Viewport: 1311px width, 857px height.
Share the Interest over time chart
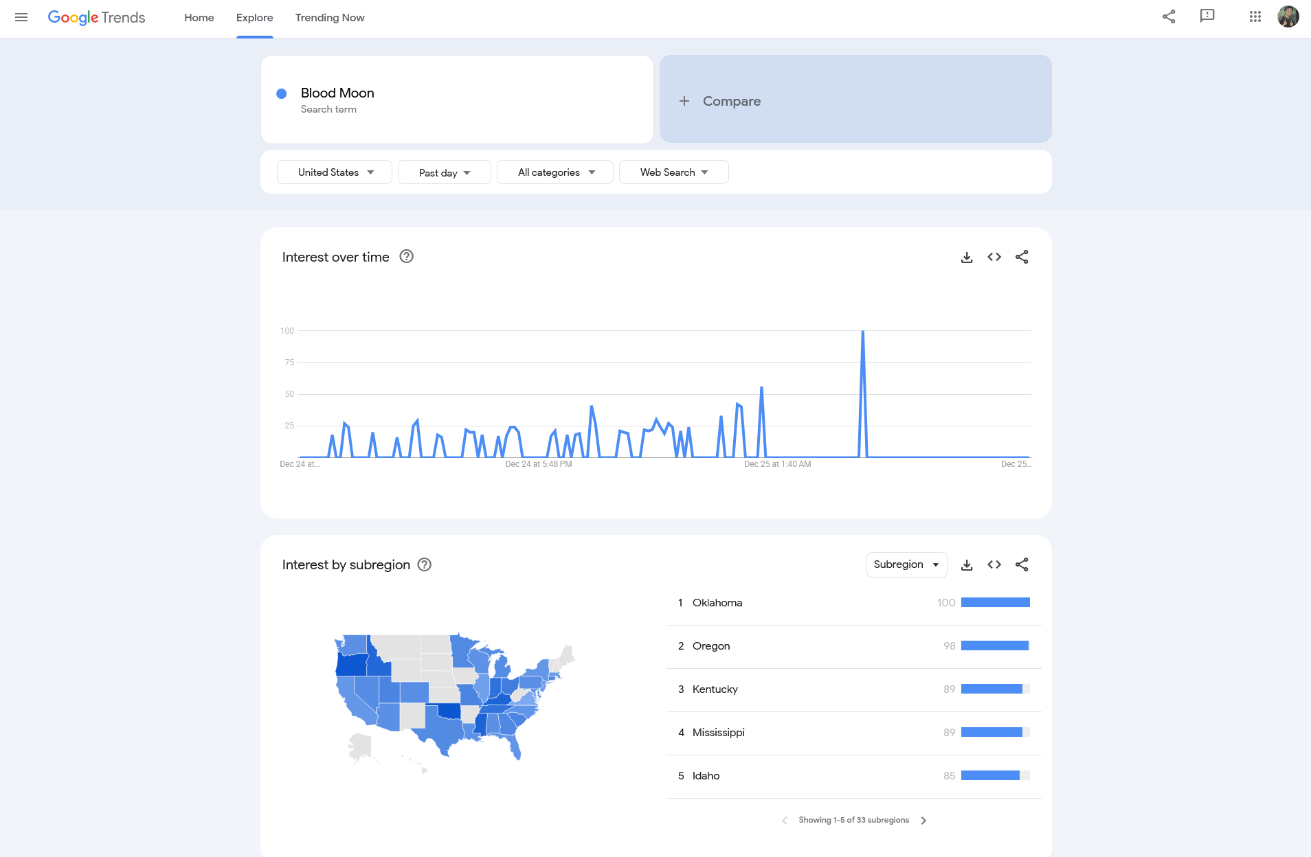click(x=1022, y=257)
